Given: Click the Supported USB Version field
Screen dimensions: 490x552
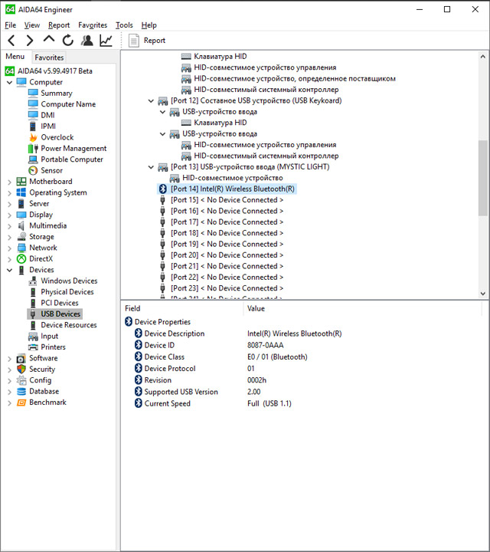Looking at the screenshot, I should (181, 392).
